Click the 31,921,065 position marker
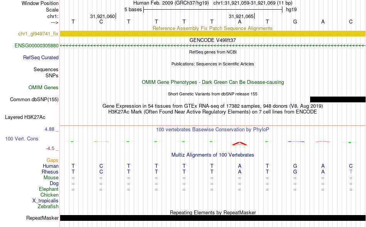Viewport: 366px width, 227px height. 241,16
